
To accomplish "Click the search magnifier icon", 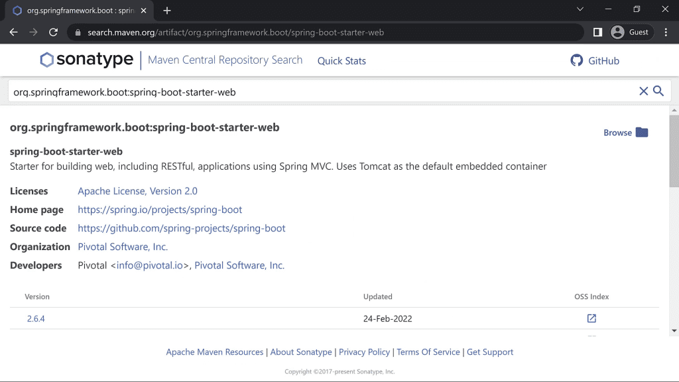I will coord(658,92).
